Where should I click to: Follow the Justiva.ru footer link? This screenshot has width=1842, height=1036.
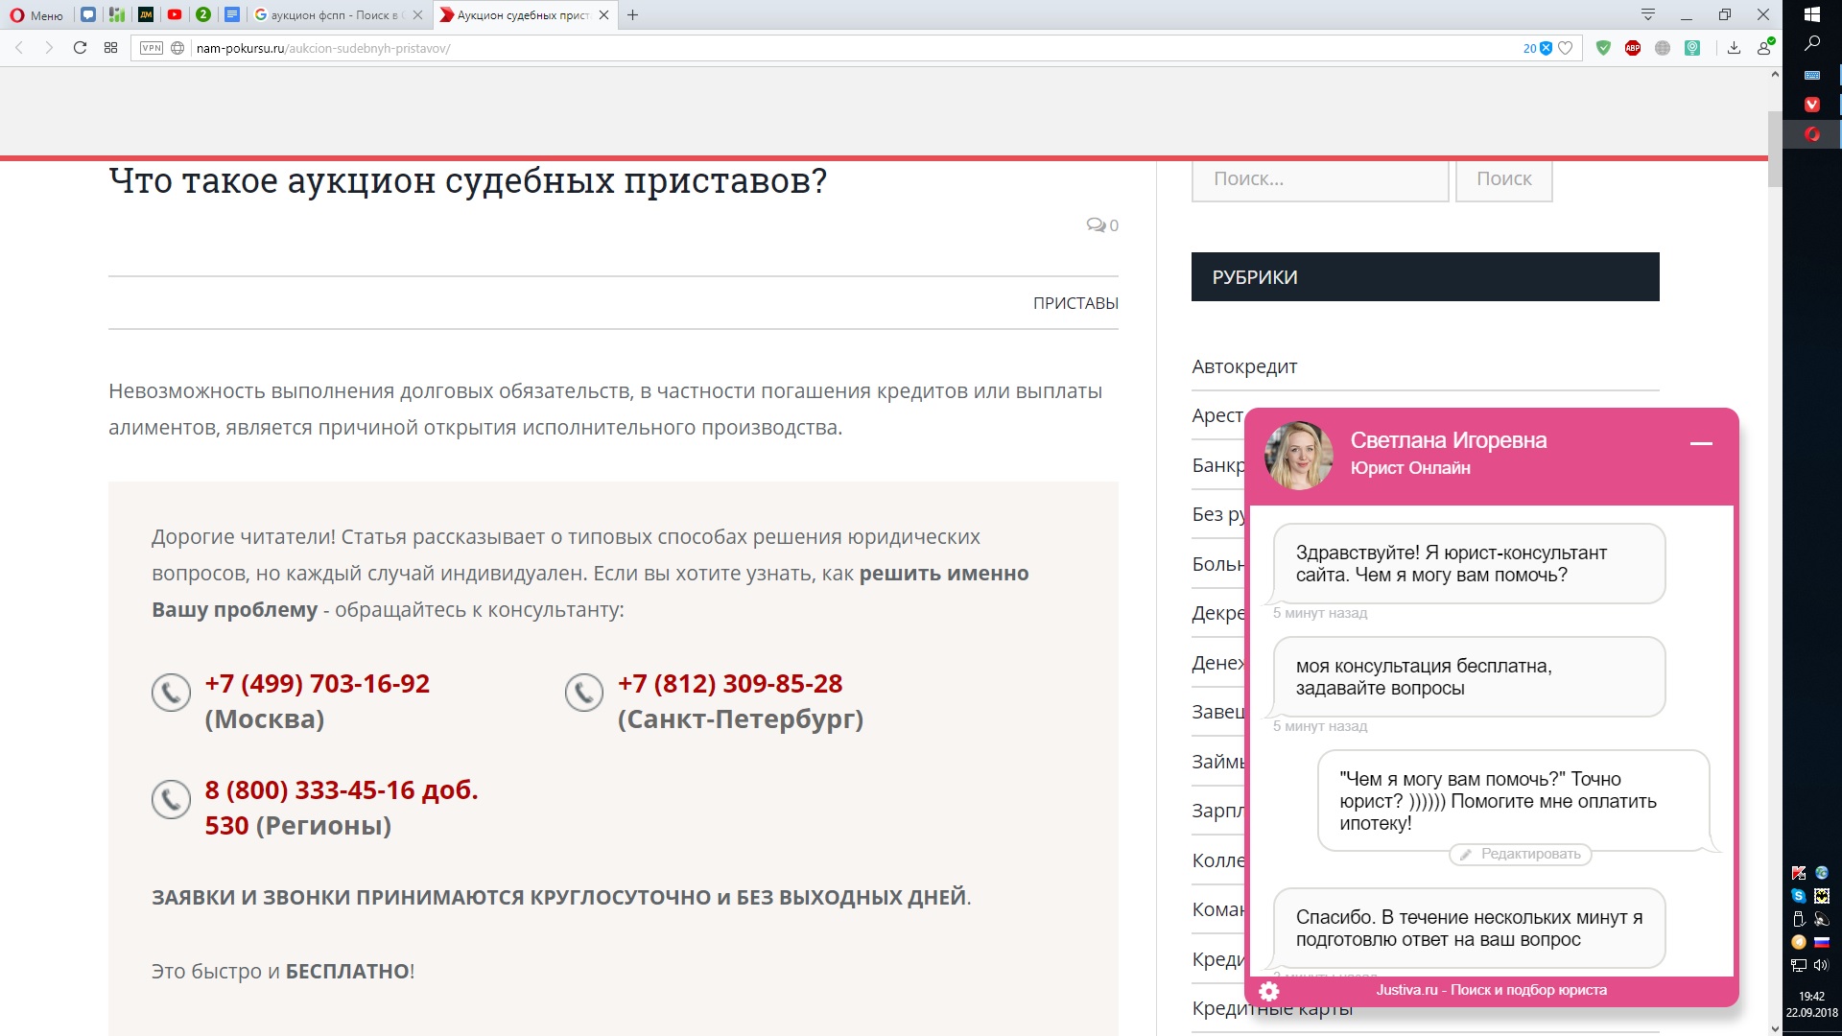click(x=1491, y=990)
